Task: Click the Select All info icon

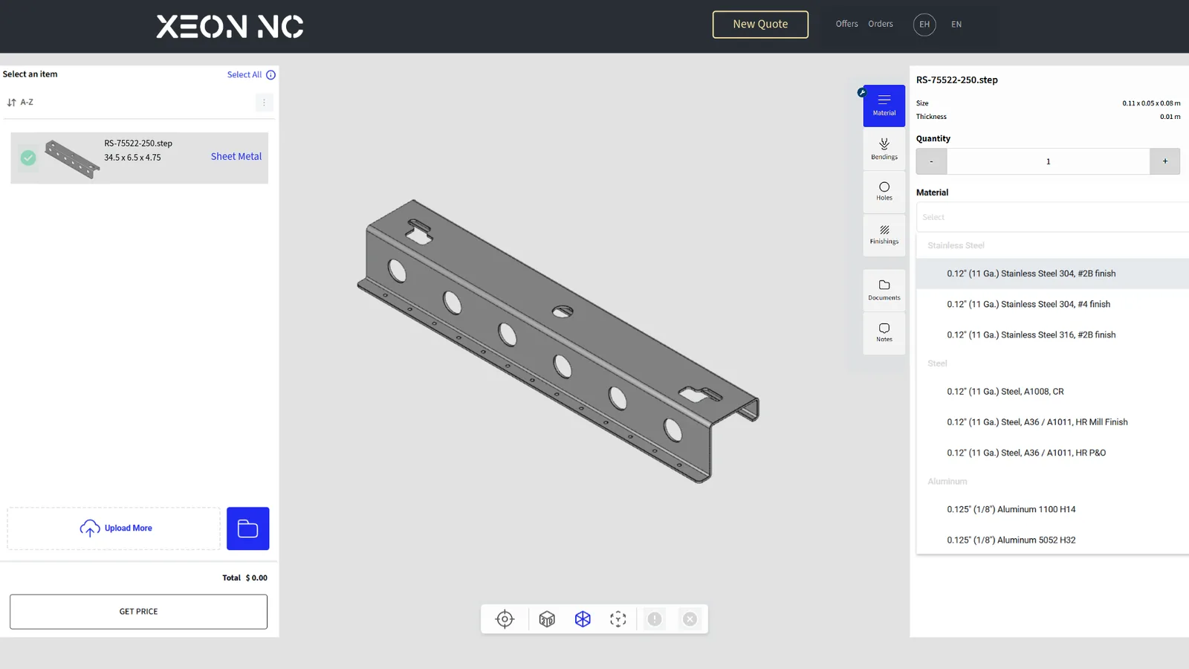Action: point(271,75)
